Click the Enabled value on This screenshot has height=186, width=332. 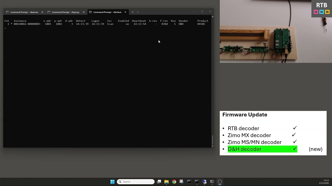point(127,24)
